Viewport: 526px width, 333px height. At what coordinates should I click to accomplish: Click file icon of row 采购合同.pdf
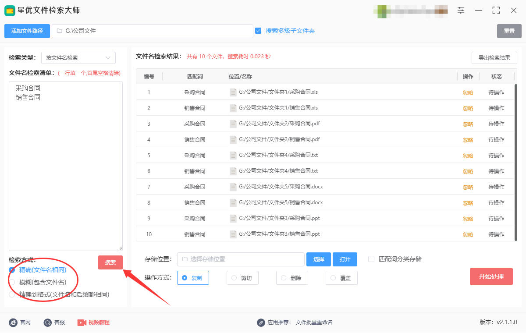tap(233, 124)
